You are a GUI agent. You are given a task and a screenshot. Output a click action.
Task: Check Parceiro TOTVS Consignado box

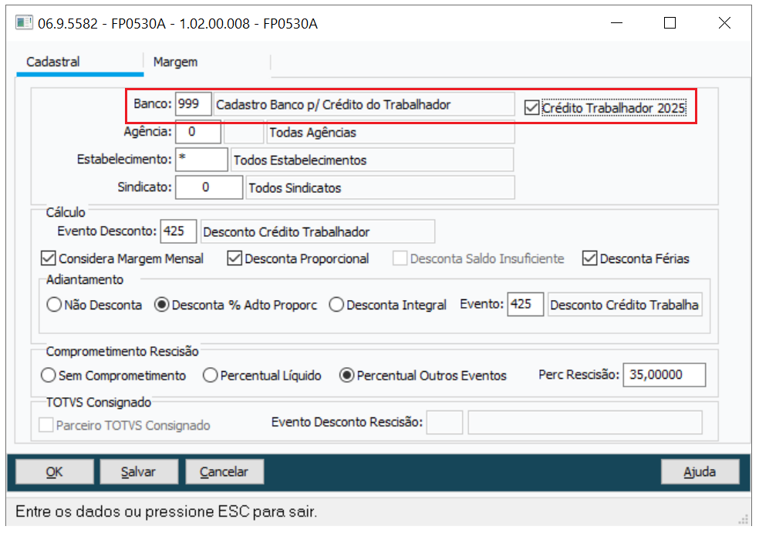46,424
